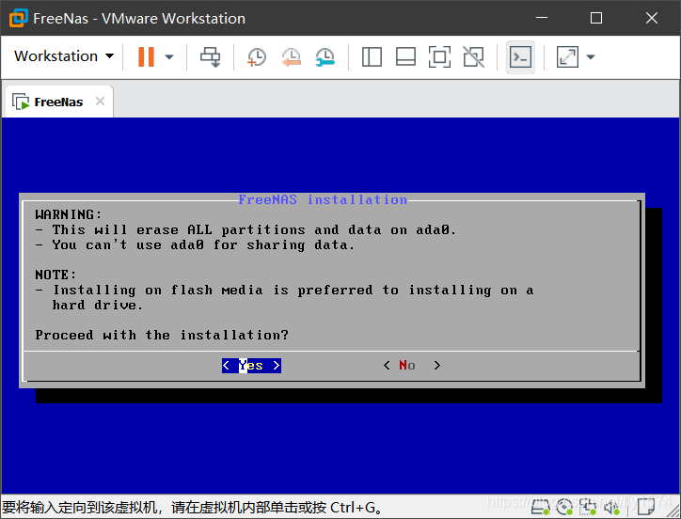
Task: Click the network adapter status icon
Action: 587,507
